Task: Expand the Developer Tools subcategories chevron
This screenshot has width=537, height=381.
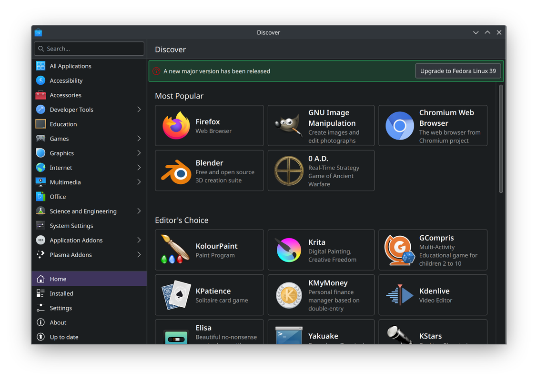Action: click(139, 110)
